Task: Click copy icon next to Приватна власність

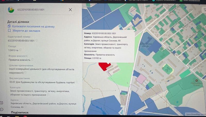Action: click(x=32, y=60)
